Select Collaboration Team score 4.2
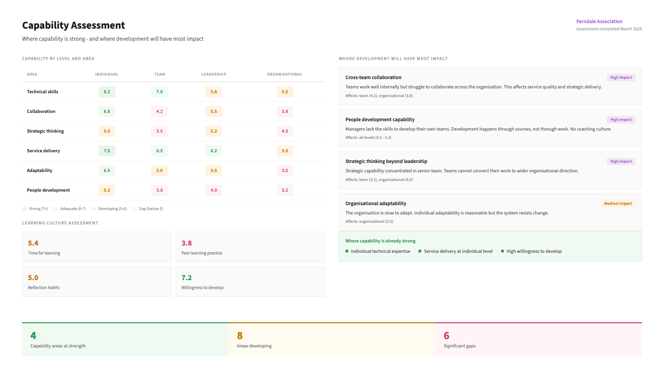 click(x=159, y=112)
